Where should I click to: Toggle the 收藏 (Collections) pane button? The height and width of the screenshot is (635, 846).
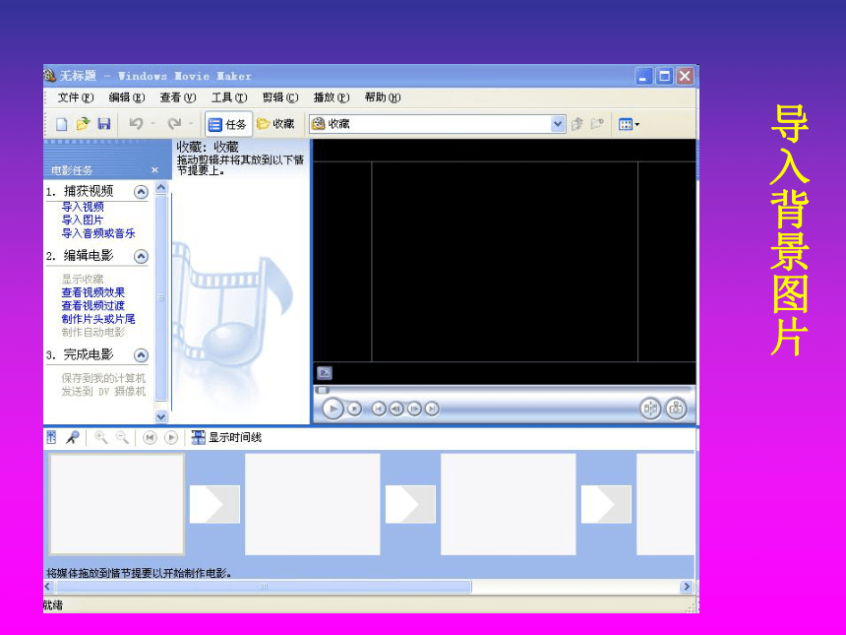click(x=275, y=124)
